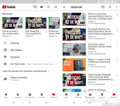Open options for Honor 10 video

pos(117,91)
